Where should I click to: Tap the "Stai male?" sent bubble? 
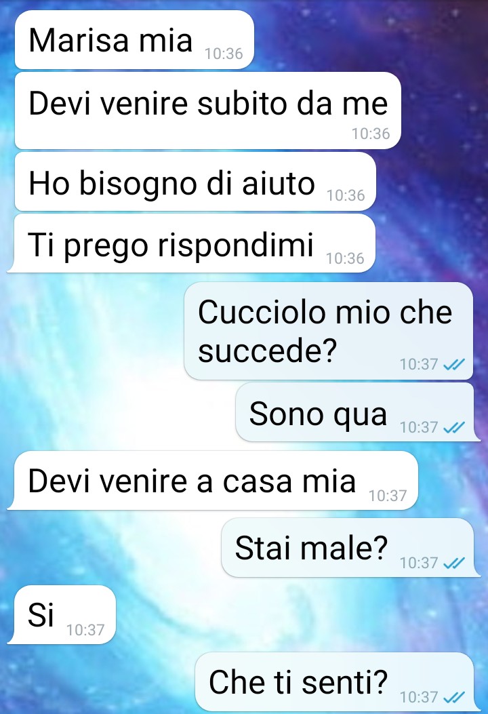[x=351, y=547]
